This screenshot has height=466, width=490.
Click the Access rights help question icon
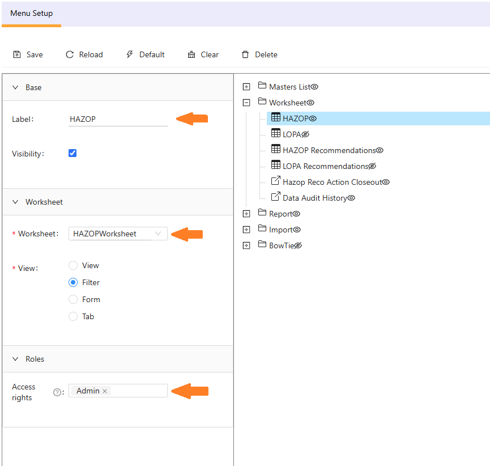click(57, 392)
